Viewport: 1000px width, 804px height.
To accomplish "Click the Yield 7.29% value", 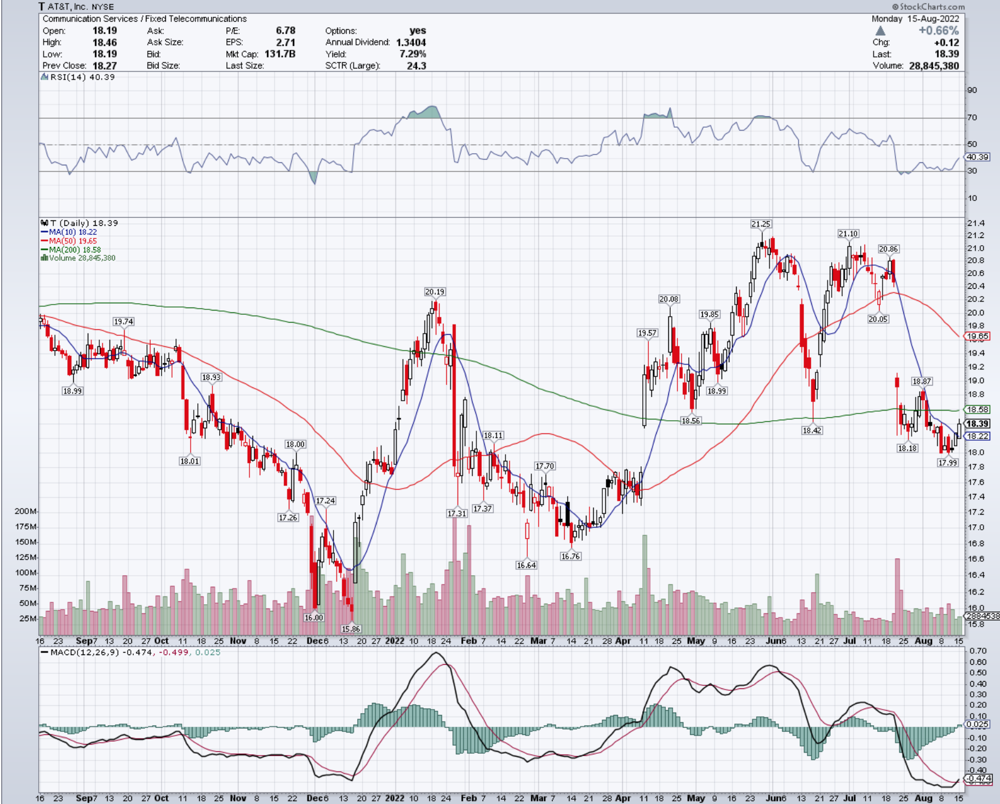I will 413,54.
